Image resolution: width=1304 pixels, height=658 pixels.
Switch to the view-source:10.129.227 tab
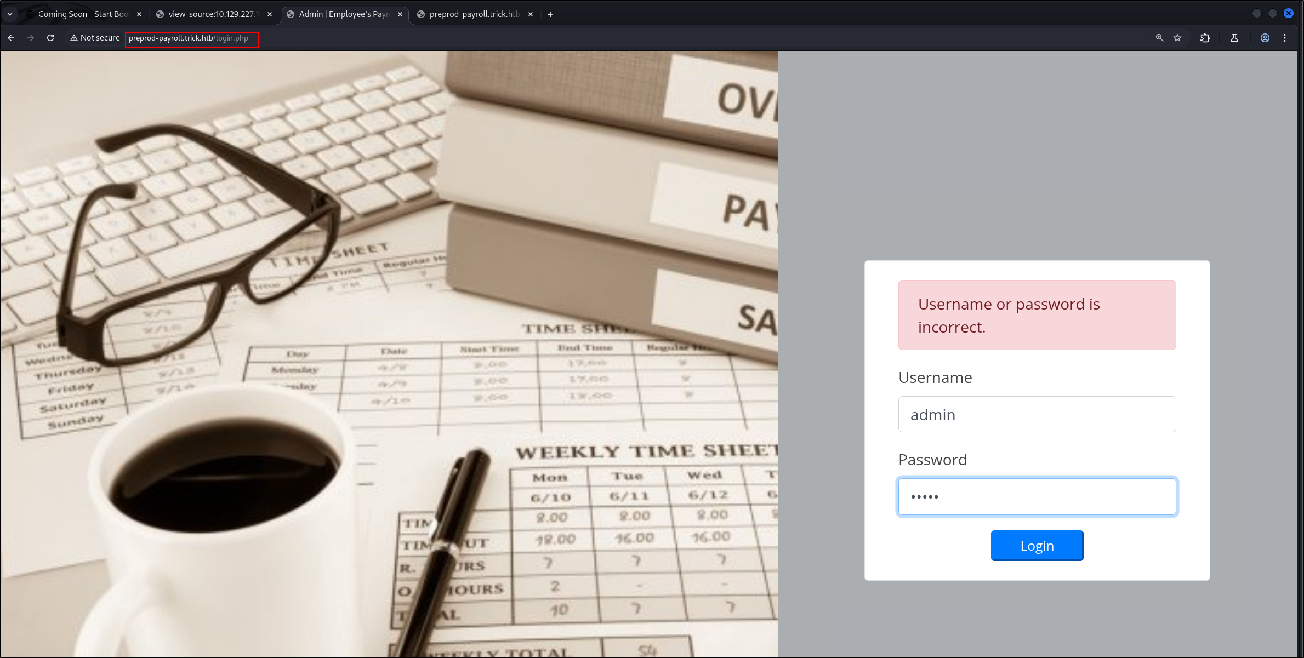tap(213, 14)
